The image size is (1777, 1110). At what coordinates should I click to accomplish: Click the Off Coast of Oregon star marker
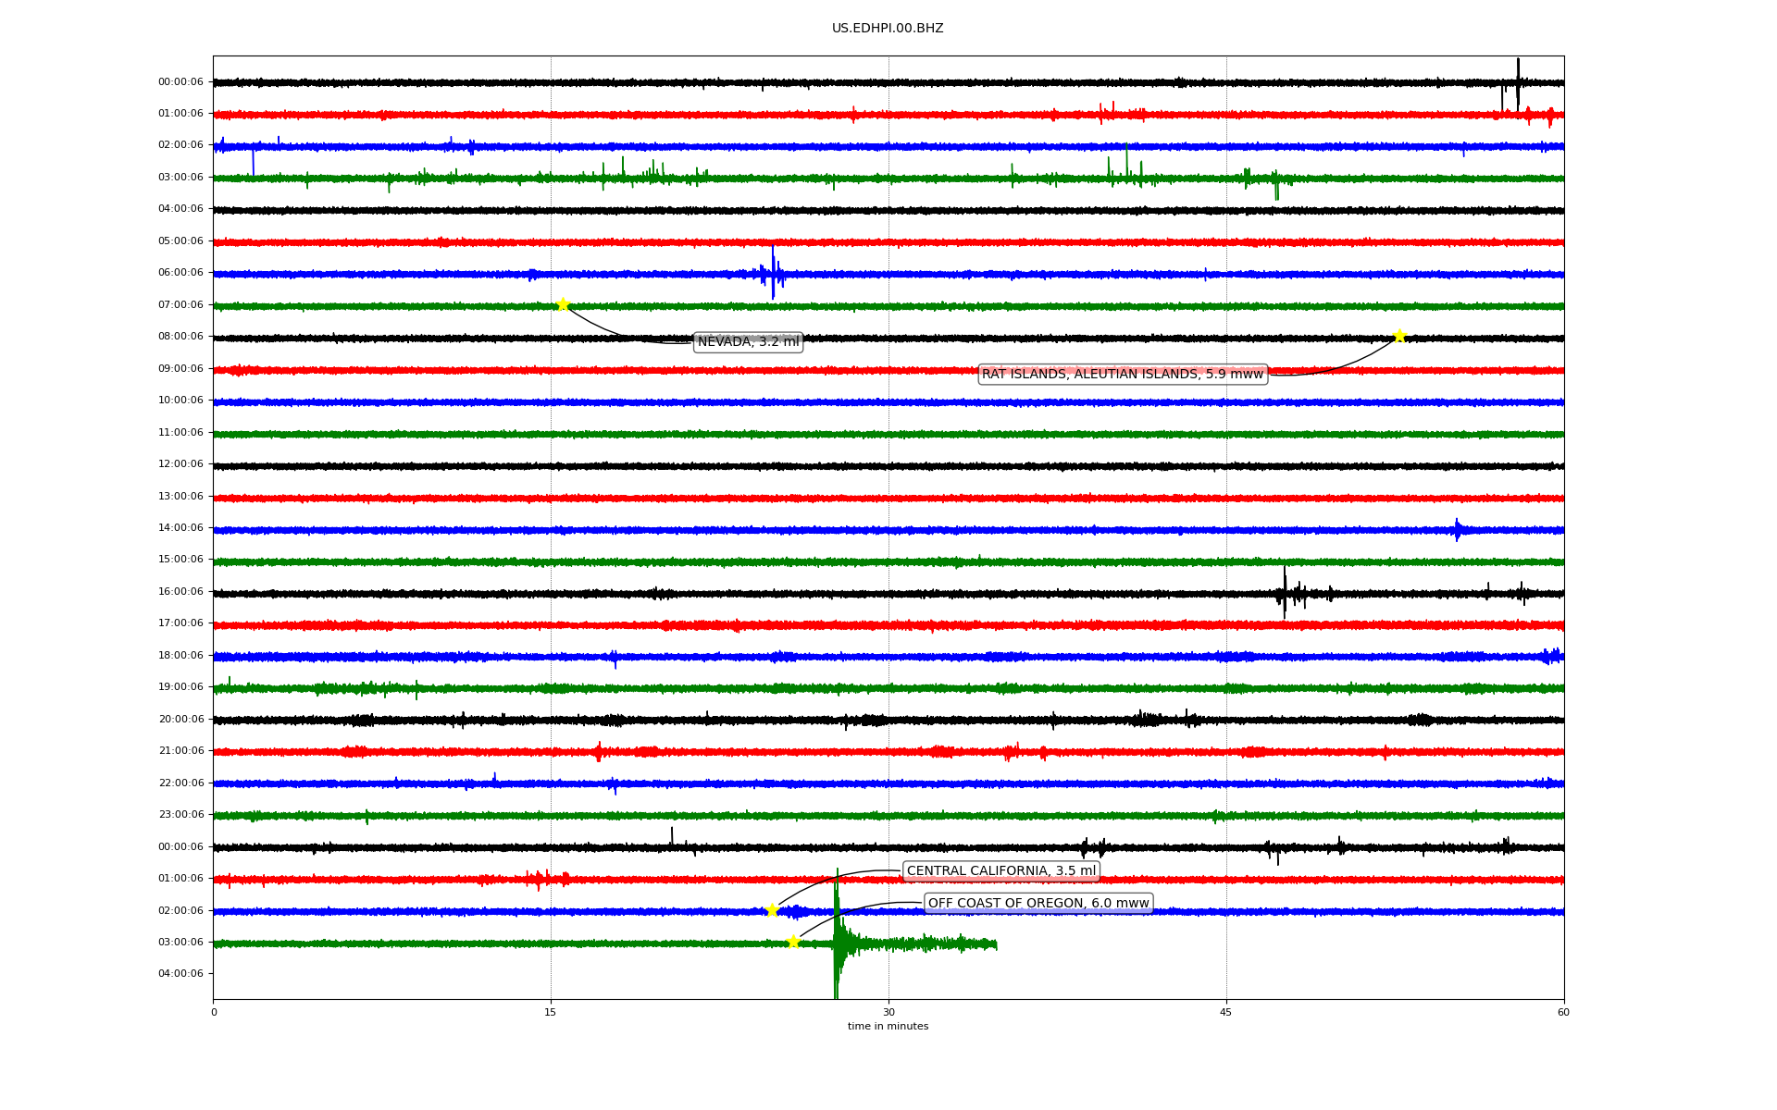(x=793, y=942)
